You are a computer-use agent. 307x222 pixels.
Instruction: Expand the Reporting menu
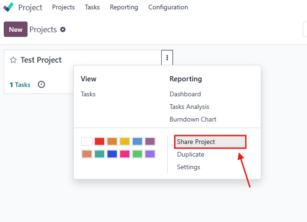(x=124, y=7)
